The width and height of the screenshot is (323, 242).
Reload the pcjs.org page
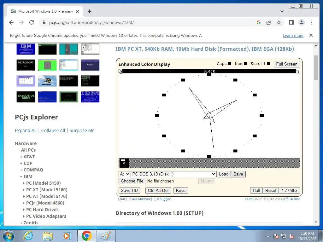point(32,22)
